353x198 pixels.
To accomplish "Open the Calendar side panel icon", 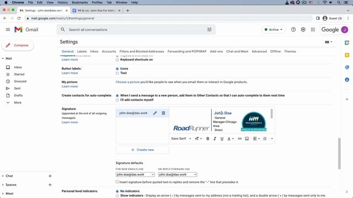I will click(347, 43).
